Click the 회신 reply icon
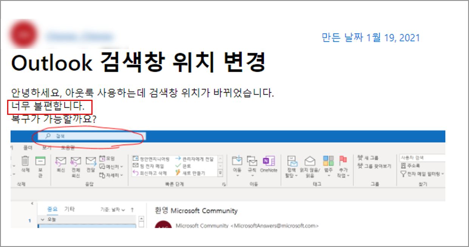Viewport: 469px width, 247px height. tap(61, 161)
